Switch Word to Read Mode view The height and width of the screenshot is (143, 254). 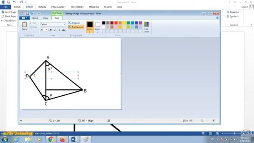pyautogui.click(x=203, y=133)
